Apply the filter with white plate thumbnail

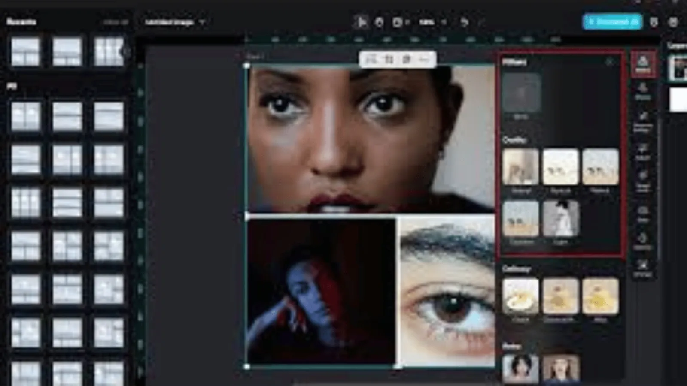[x=520, y=296]
